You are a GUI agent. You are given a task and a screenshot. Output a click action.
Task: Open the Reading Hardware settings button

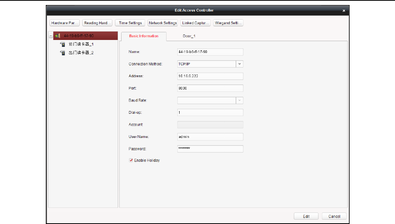97,23
